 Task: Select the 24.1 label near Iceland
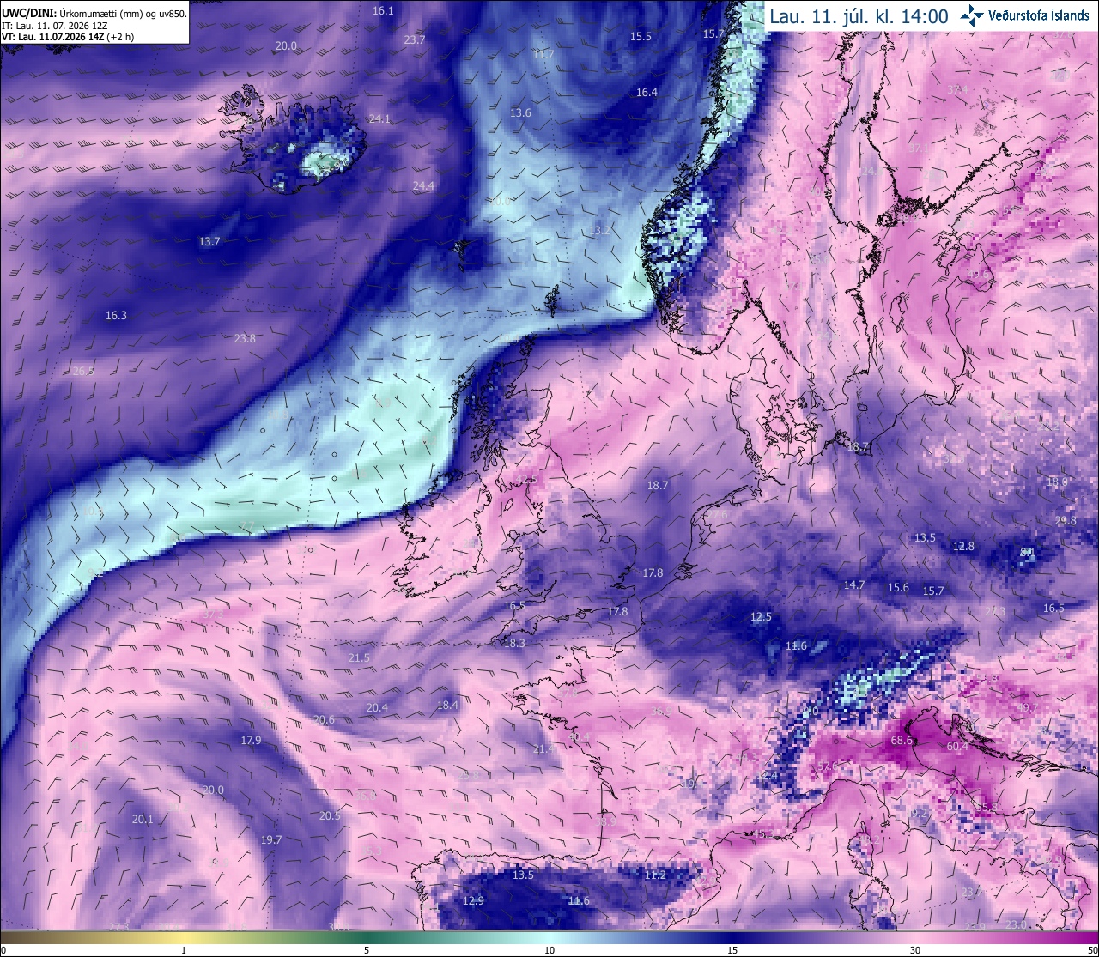tap(379, 118)
